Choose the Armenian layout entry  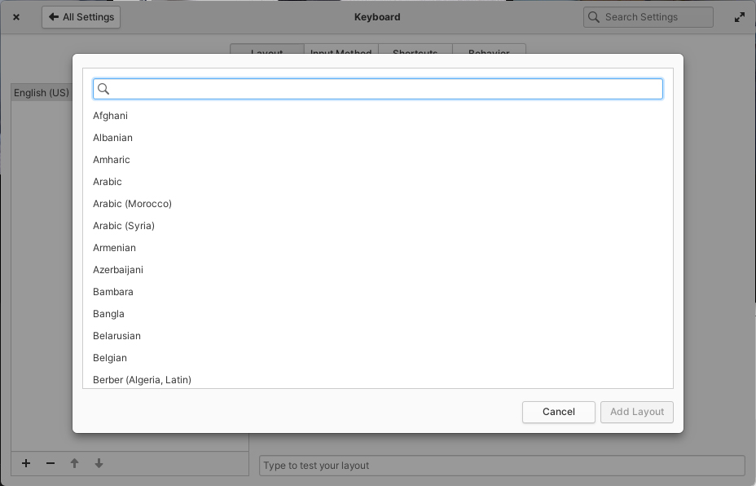pos(377,248)
